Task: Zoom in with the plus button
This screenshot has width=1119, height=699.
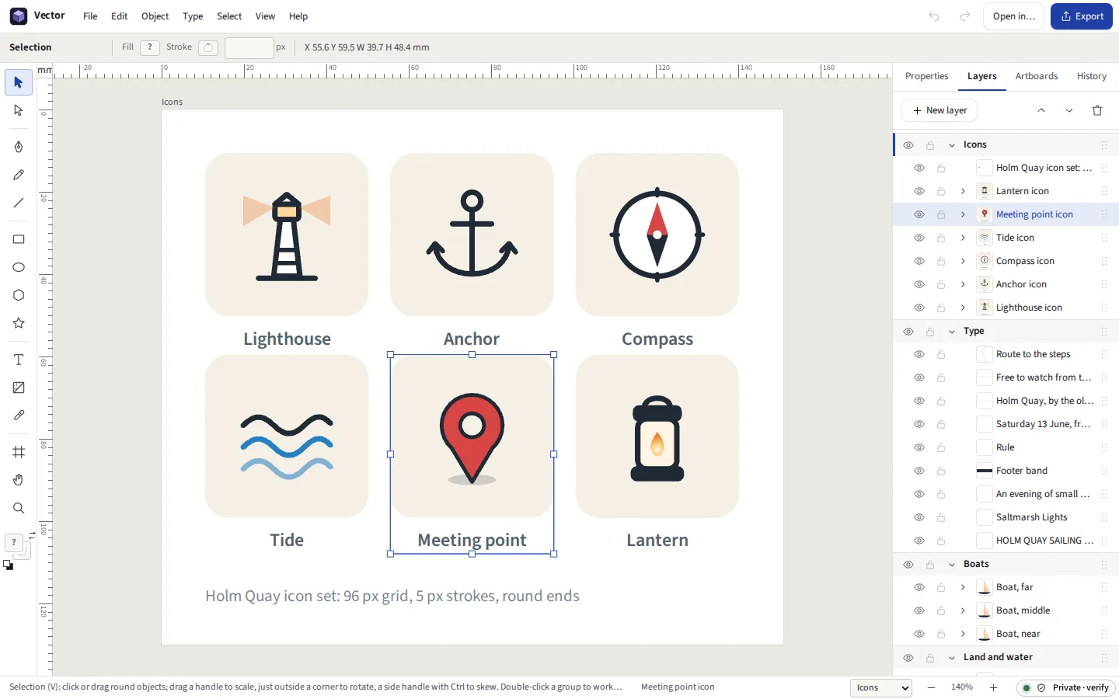Action: pos(993,687)
